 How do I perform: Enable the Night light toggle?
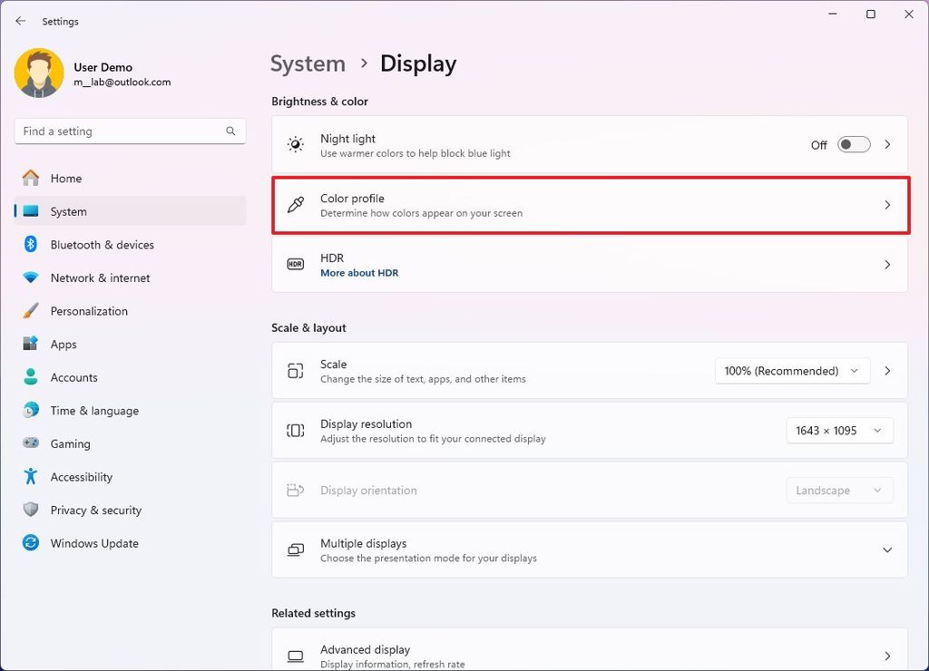[853, 144]
